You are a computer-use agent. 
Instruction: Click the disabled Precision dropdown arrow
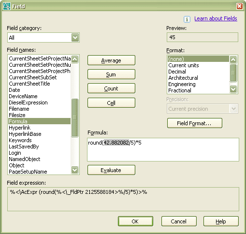(x=233, y=109)
